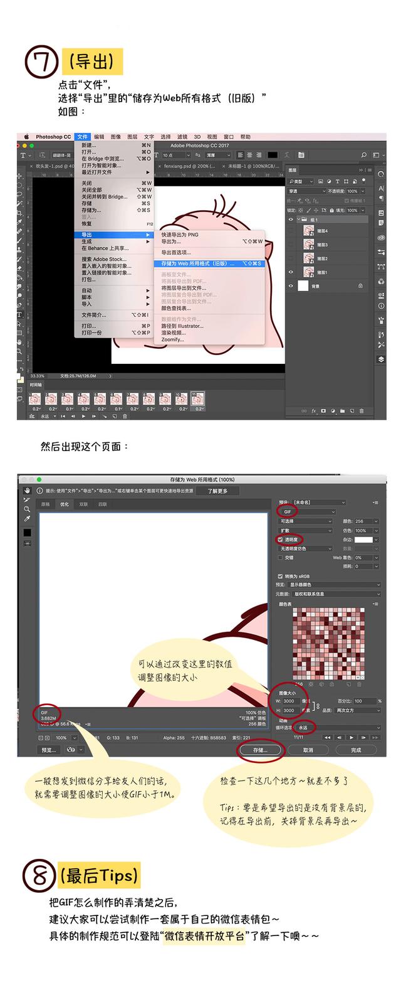Click the 杂边 white color swatch
This screenshot has height=985, width=401.
pos(363,540)
